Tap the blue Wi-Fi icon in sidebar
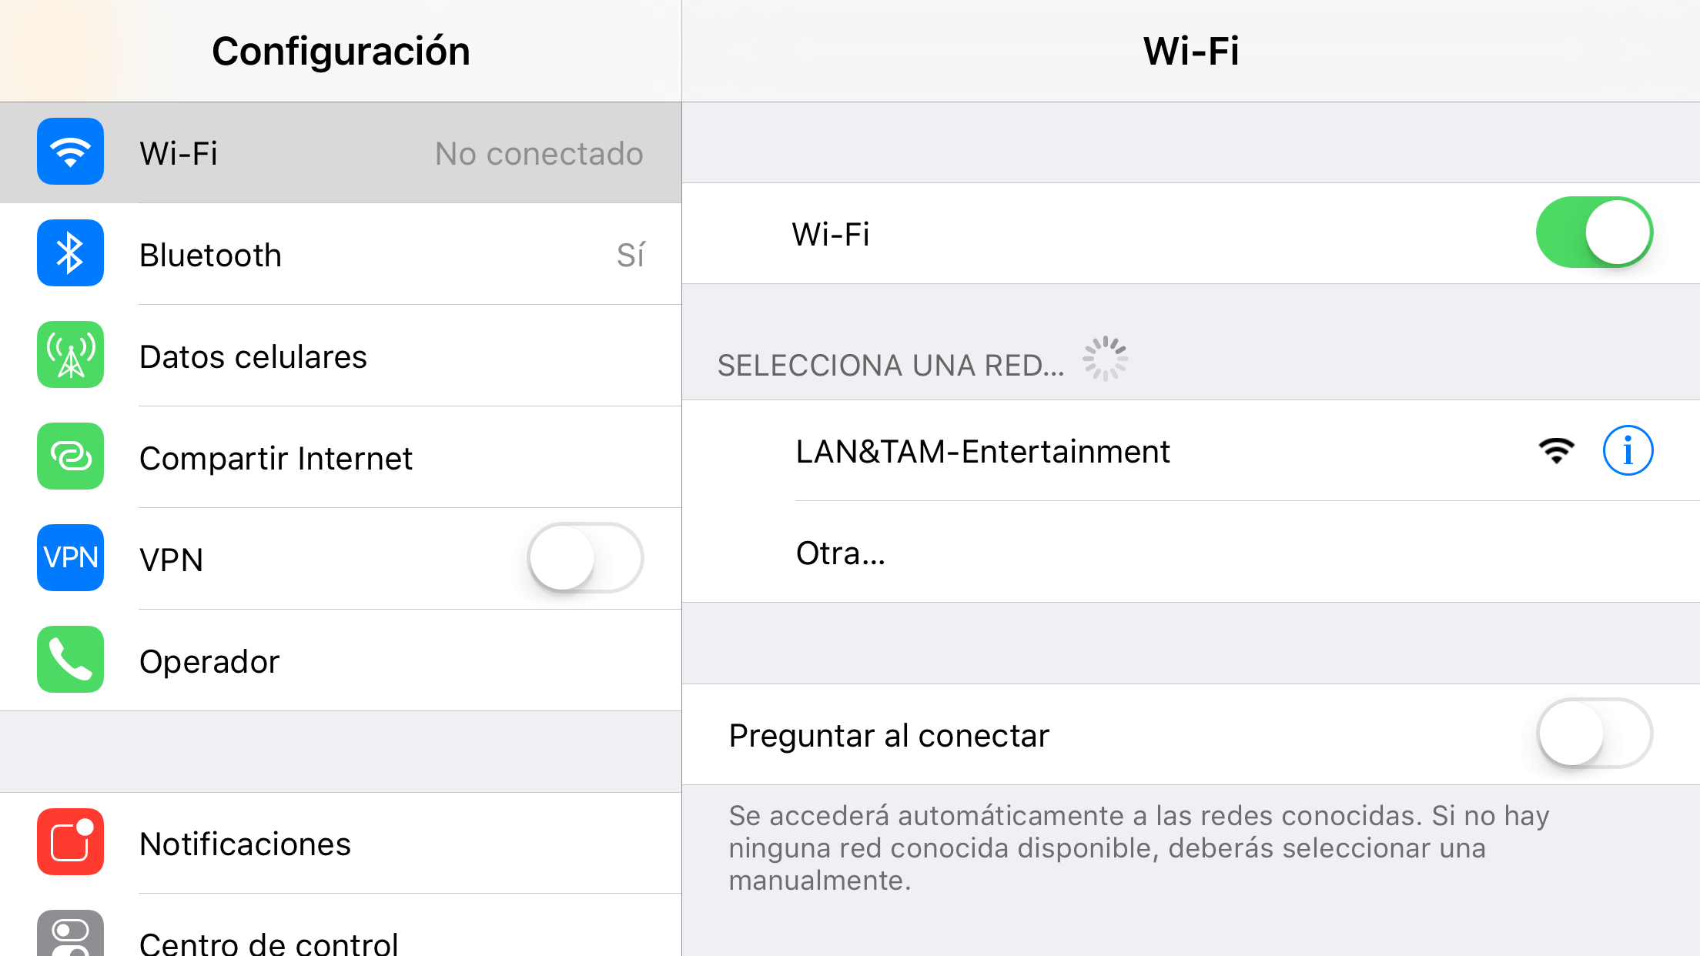Viewport: 1700px width, 956px height. click(70, 152)
